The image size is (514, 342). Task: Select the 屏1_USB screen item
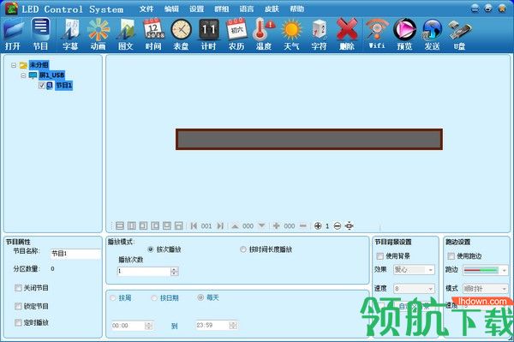tap(51, 75)
